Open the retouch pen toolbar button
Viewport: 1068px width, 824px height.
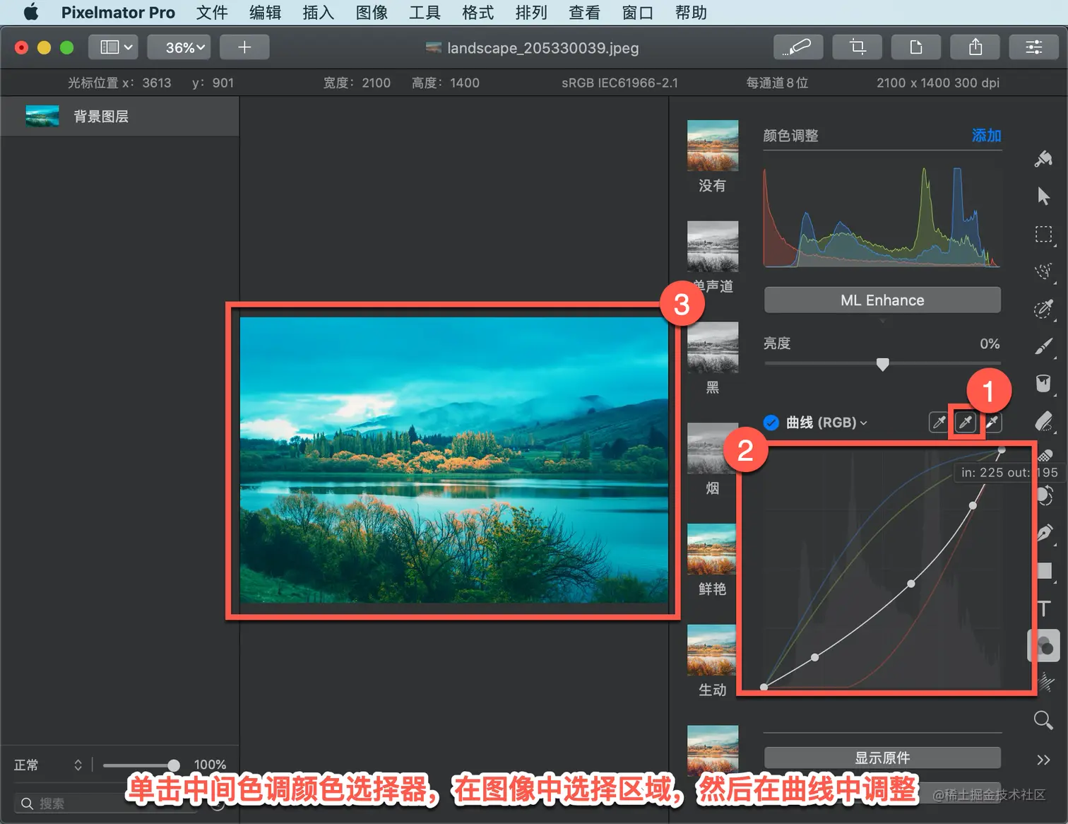(799, 47)
